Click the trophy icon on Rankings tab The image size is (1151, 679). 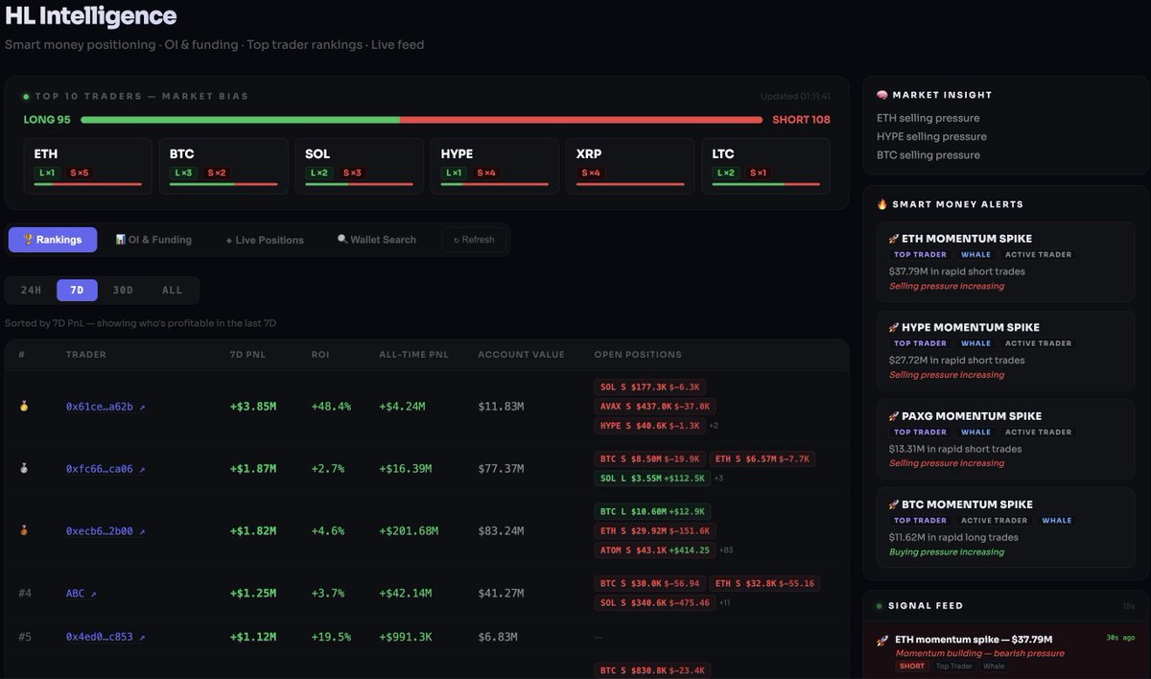point(29,240)
